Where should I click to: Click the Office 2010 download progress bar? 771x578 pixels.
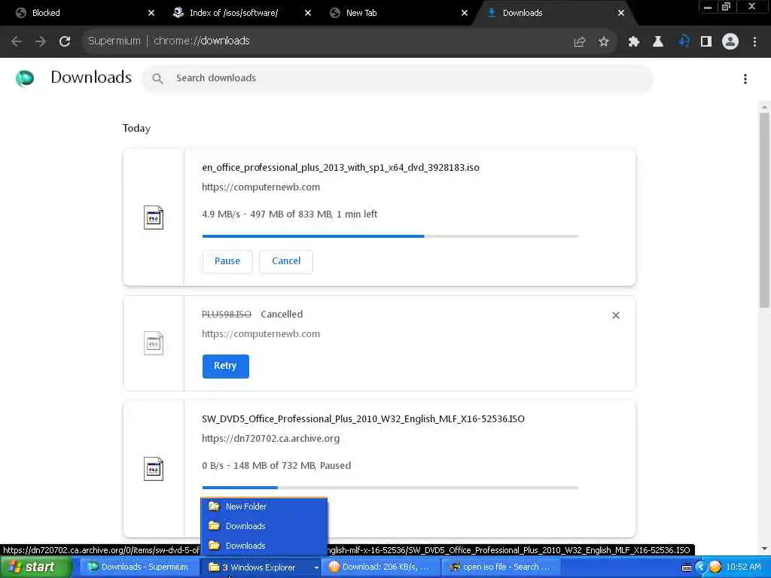point(390,488)
